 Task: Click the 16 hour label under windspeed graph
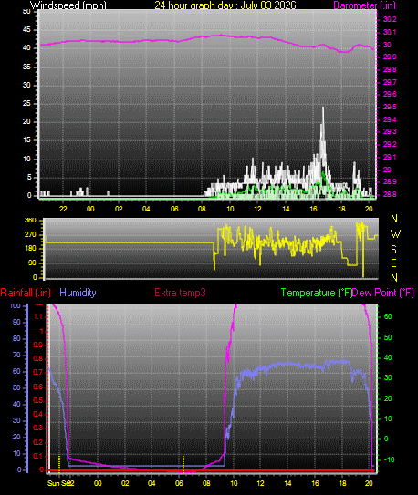coord(313,209)
